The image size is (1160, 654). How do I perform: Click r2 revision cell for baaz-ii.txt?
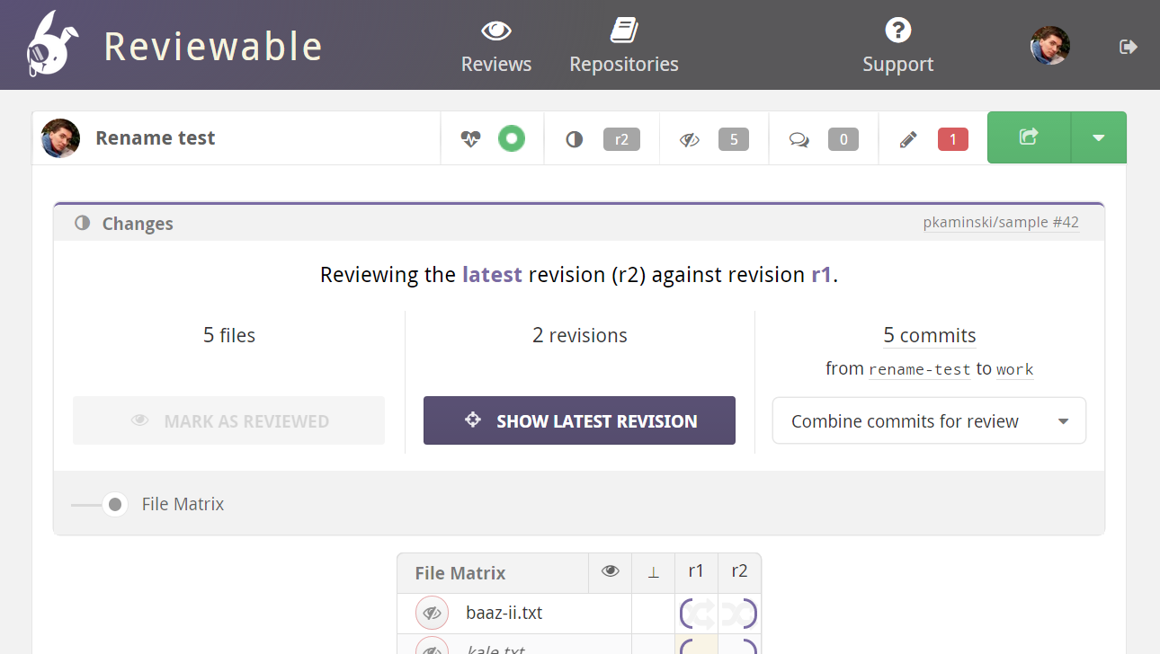click(740, 614)
